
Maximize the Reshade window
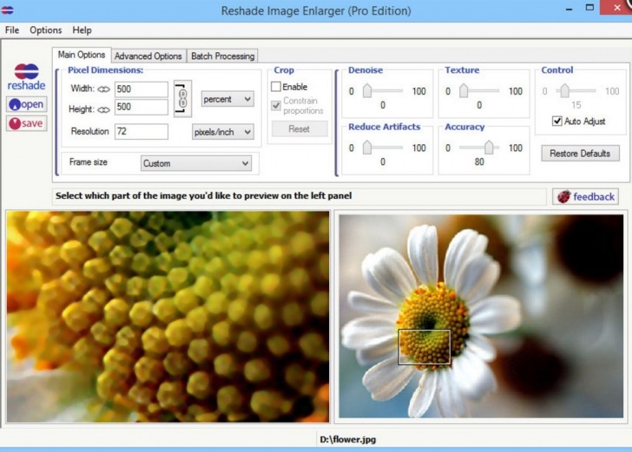coord(589,8)
